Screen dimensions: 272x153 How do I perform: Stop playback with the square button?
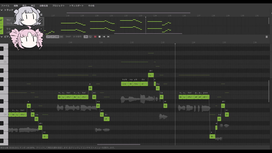tap(99, 37)
